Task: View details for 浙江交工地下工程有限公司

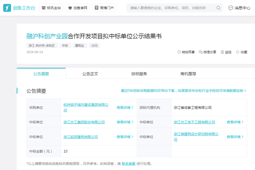Action: (235, 122)
